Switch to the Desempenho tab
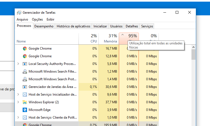Image resolution: width=210 pixels, height=126 pixels. pos(44,26)
